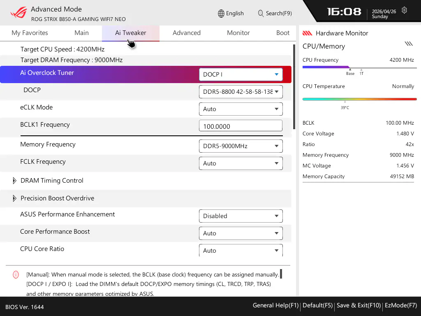Click the Advanced Mode title text
The height and width of the screenshot is (316, 421).
tap(56, 9)
